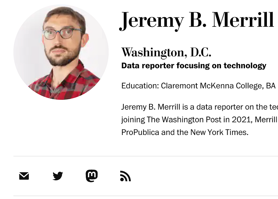
Task: Click the Data reporter focusing on technology subtitle
Action: click(x=194, y=65)
